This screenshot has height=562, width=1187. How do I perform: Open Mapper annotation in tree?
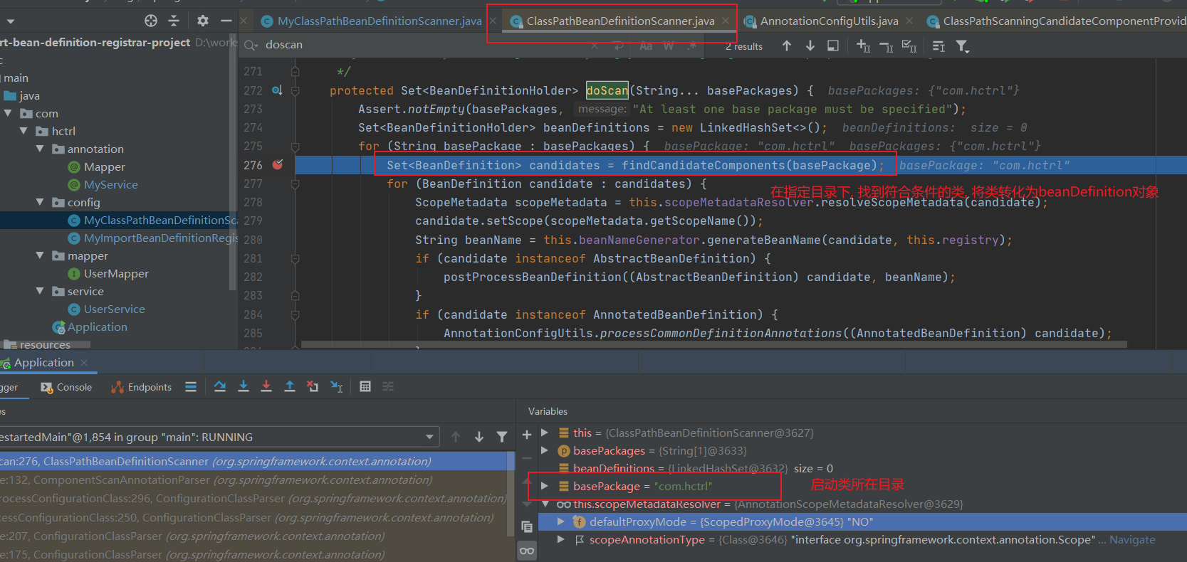point(104,166)
